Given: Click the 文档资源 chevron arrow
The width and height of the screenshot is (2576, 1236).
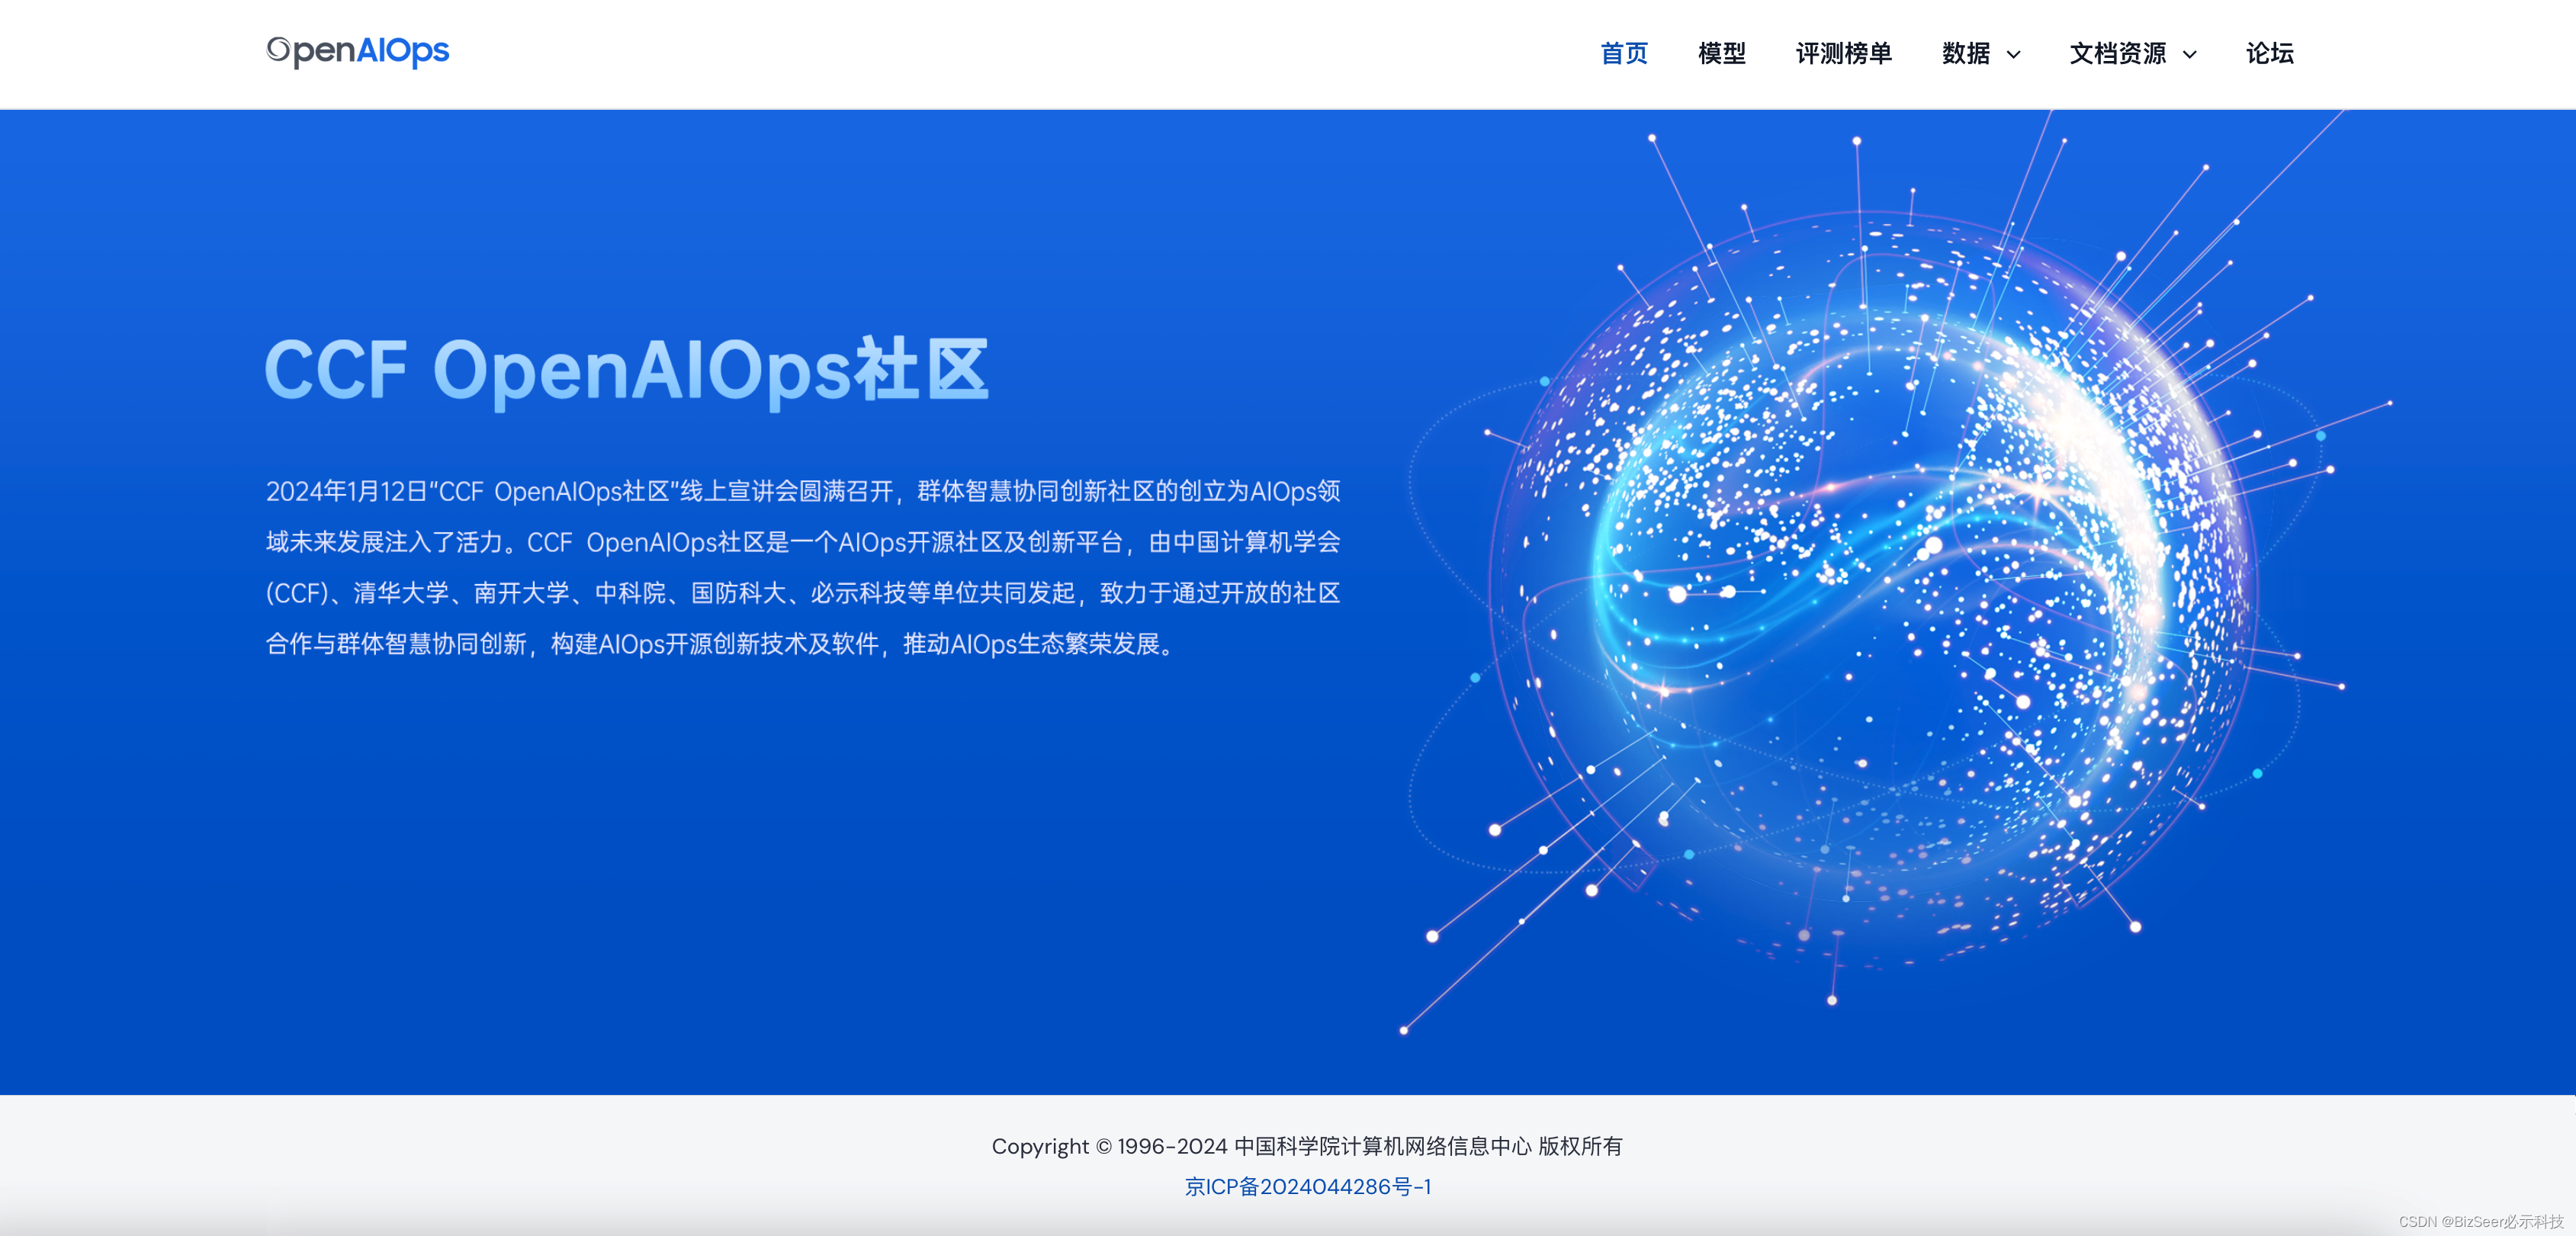Looking at the screenshot, I should pyautogui.click(x=2189, y=56).
